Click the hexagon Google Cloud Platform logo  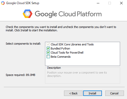click(27, 14)
